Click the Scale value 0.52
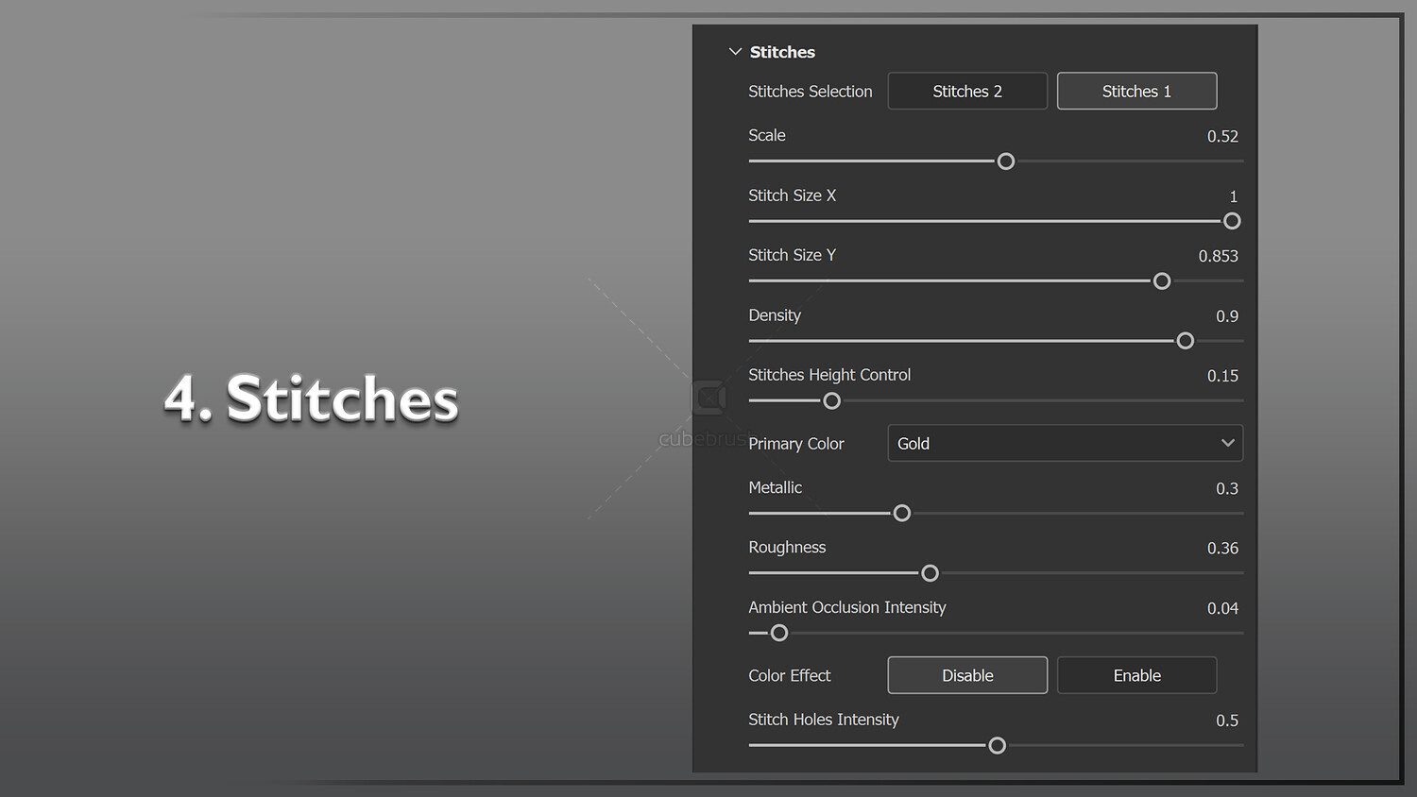 (1222, 136)
